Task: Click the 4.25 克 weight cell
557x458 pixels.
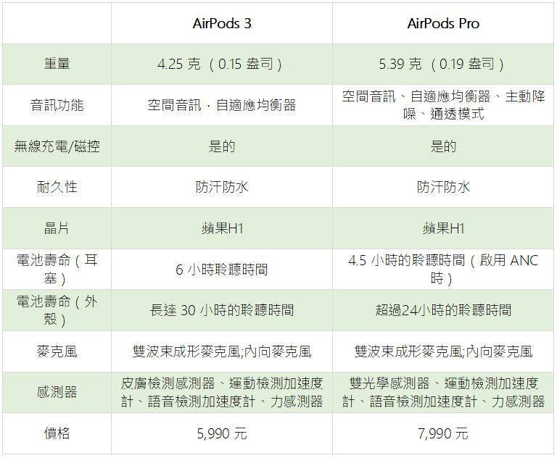Action: click(x=222, y=64)
